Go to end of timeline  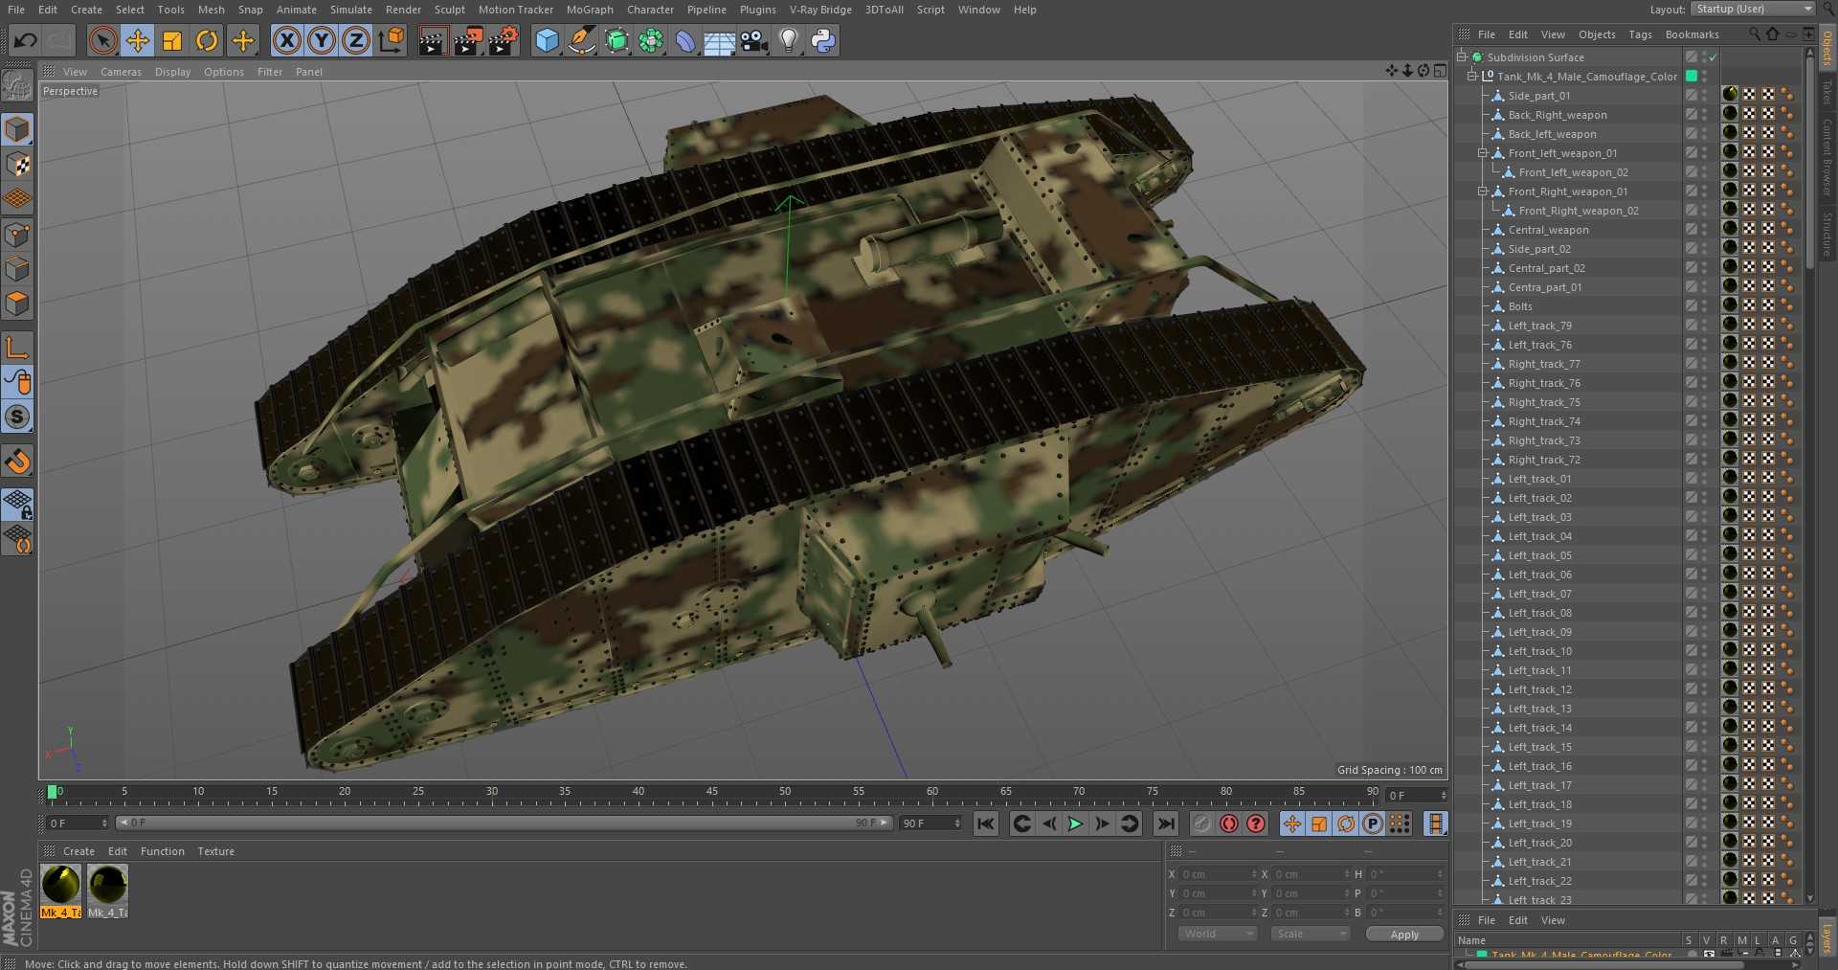[1165, 823]
